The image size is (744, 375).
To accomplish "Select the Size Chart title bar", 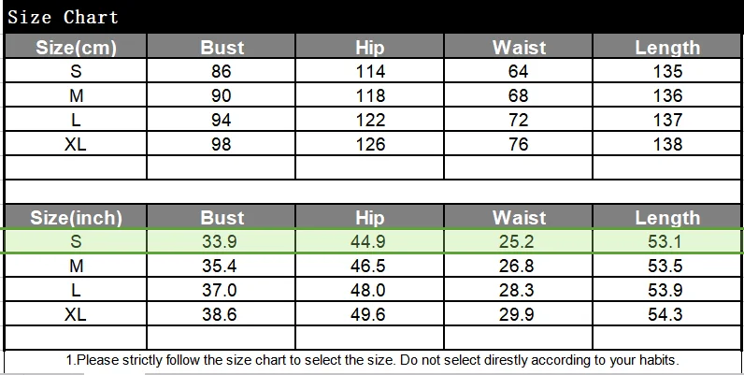I will click(x=374, y=17).
